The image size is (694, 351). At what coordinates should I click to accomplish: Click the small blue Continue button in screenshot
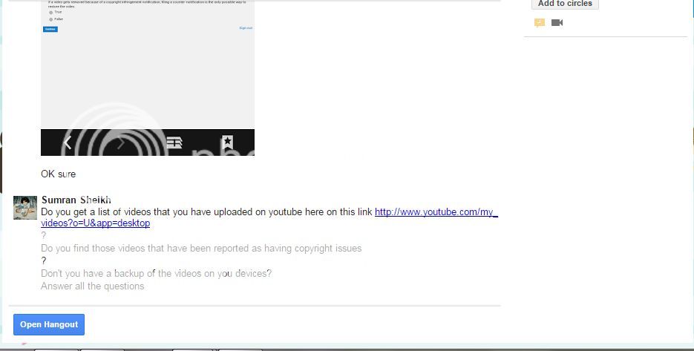tap(50, 29)
